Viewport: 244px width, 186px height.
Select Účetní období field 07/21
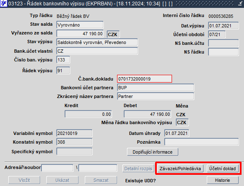(x=217, y=34)
